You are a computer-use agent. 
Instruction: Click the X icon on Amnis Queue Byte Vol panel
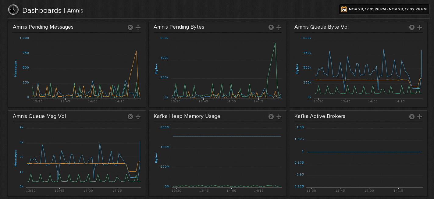point(412,27)
